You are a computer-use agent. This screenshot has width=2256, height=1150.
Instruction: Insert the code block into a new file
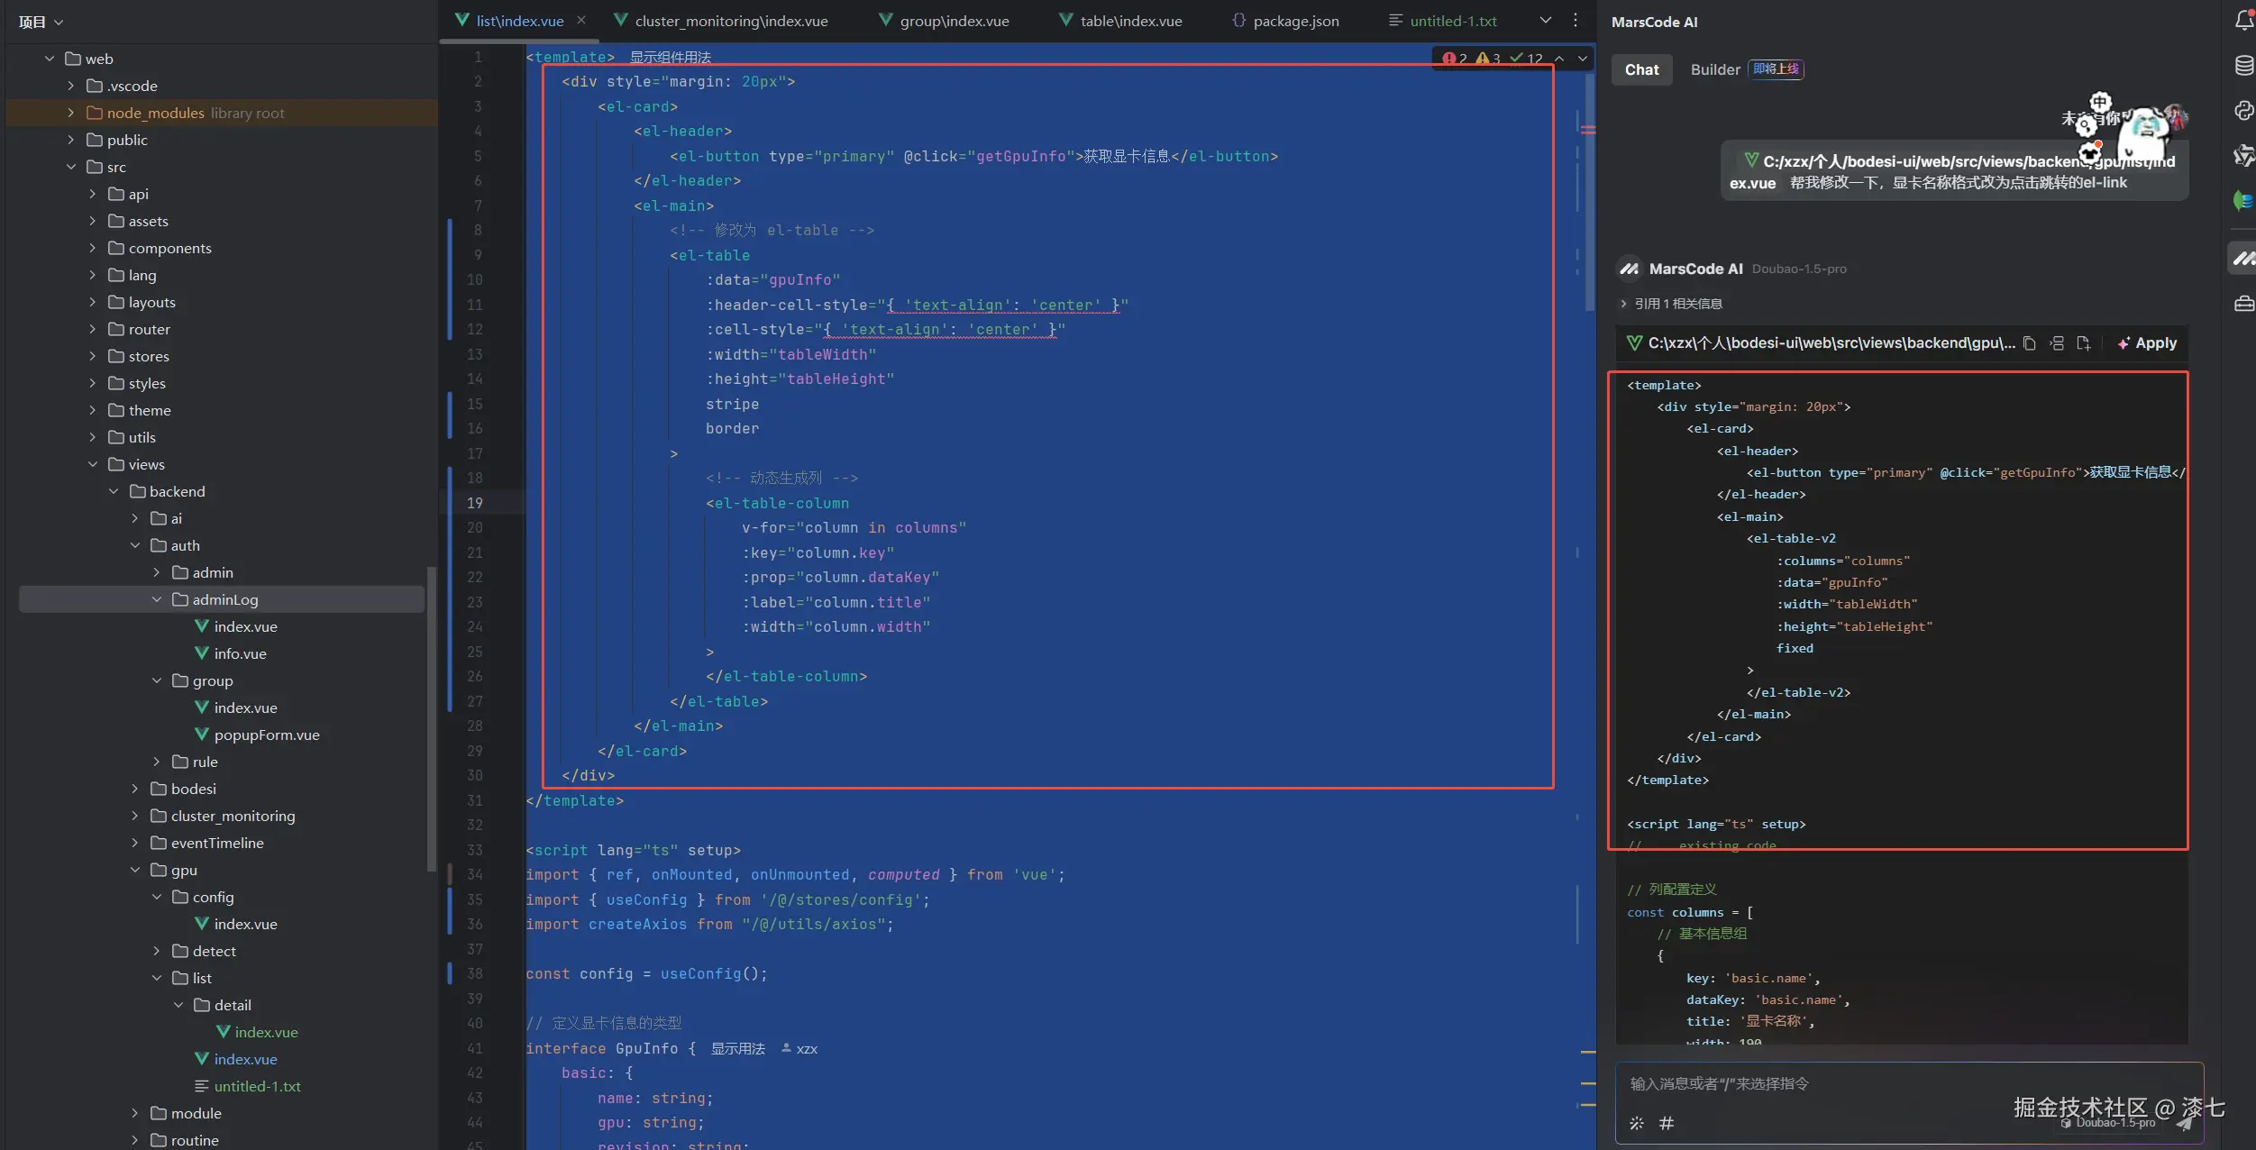(2083, 343)
